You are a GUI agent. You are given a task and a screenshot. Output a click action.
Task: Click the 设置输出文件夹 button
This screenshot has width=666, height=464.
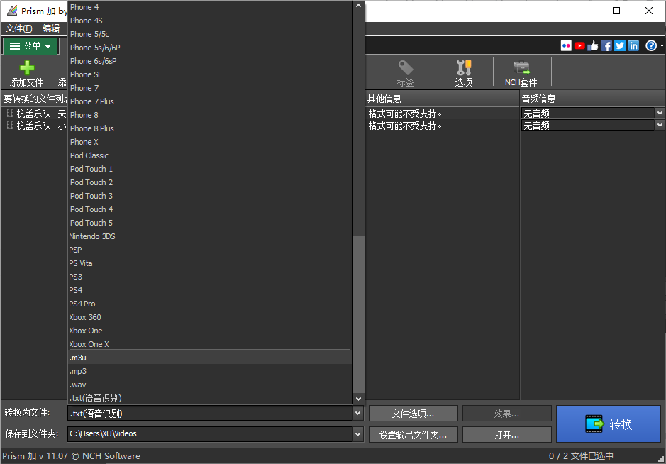coord(413,434)
